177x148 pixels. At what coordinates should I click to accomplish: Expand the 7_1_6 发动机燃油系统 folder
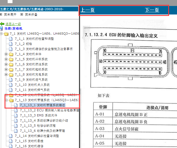[x=6, y=64]
